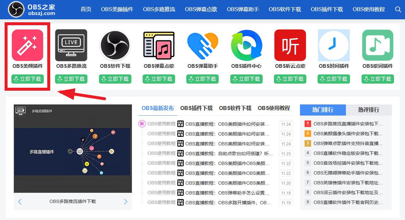This screenshot has height=220, width=405.
Task: Open OBS插件中心 using its green icon
Action: coord(246,45)
